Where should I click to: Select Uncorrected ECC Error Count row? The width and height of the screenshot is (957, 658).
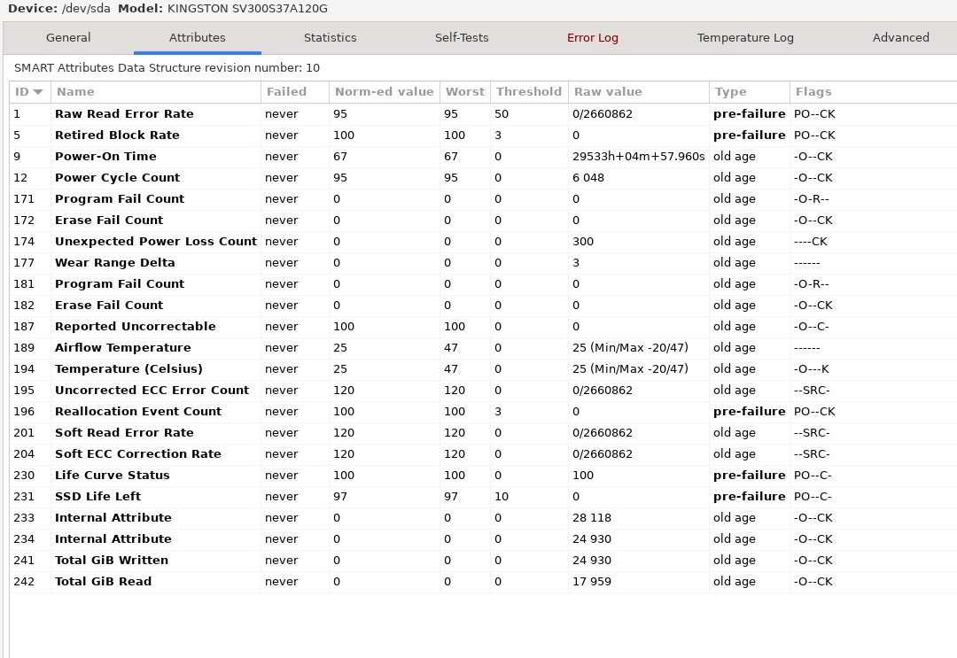(x=484, y=391)
